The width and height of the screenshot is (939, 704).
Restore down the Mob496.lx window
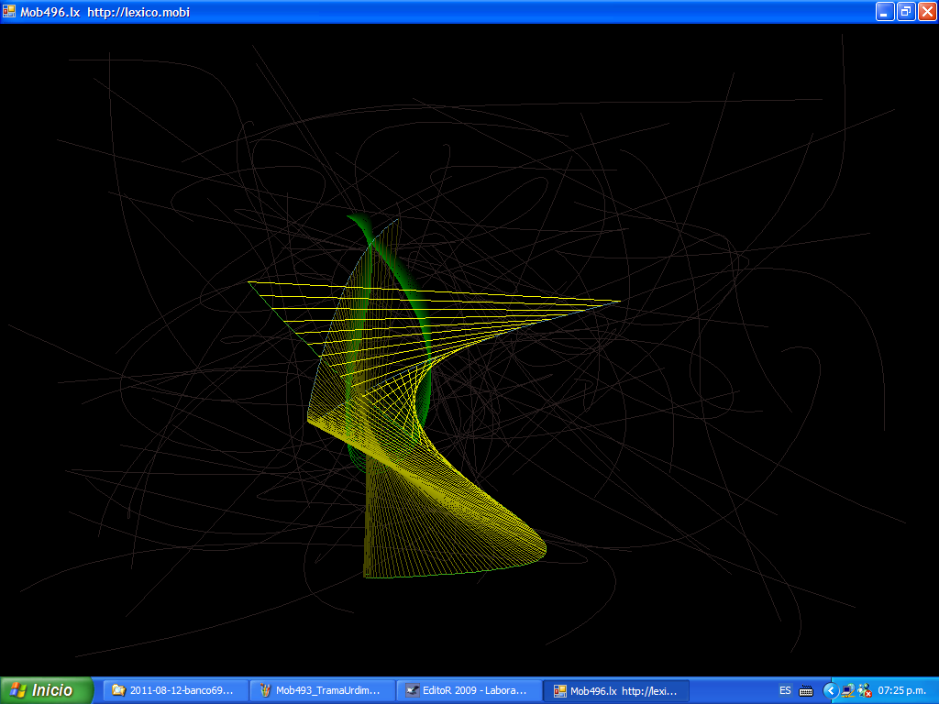click(x=906, y=12)
